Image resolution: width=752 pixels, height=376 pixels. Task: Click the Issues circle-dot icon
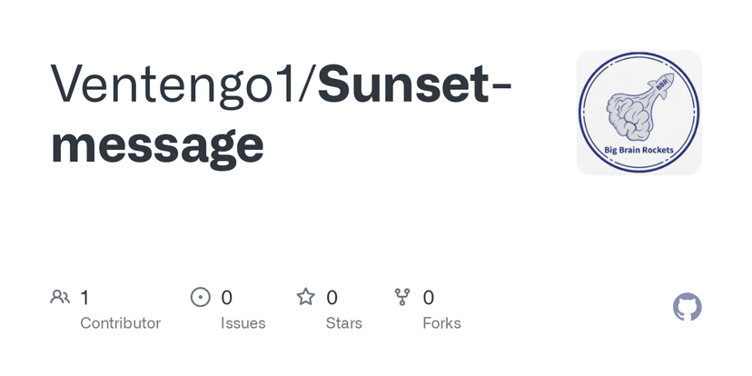(x=200, y=297)
